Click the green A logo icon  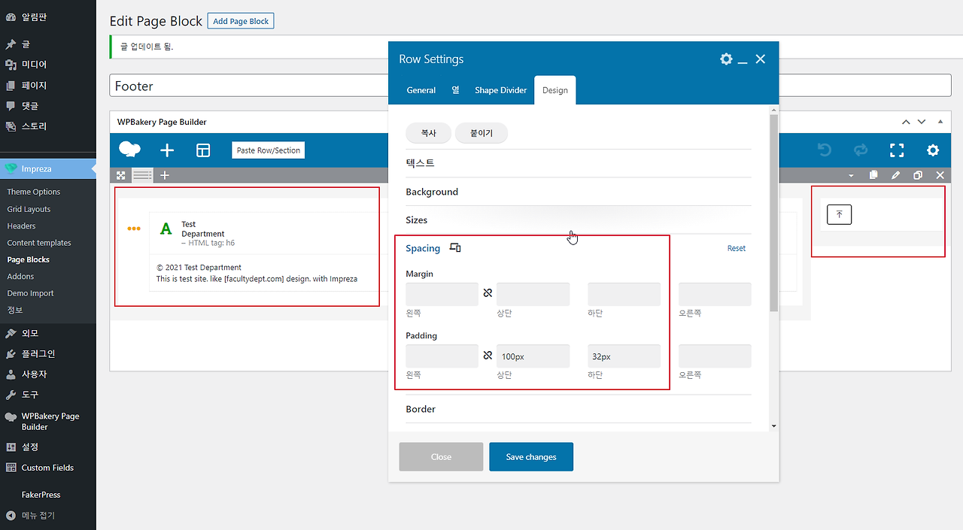(x=166, y=229)
